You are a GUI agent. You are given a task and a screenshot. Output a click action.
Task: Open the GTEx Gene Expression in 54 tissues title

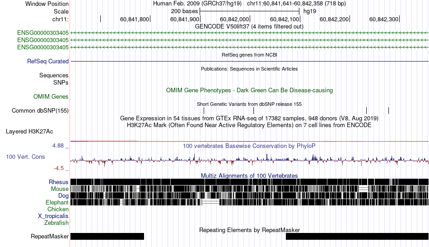pyautogui.click(x=249, y=119)
